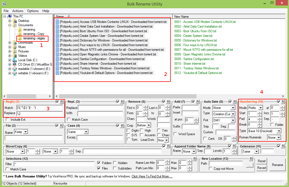Open the Crop Before dropdown
The image size is (289, 187).
(149, 125)
